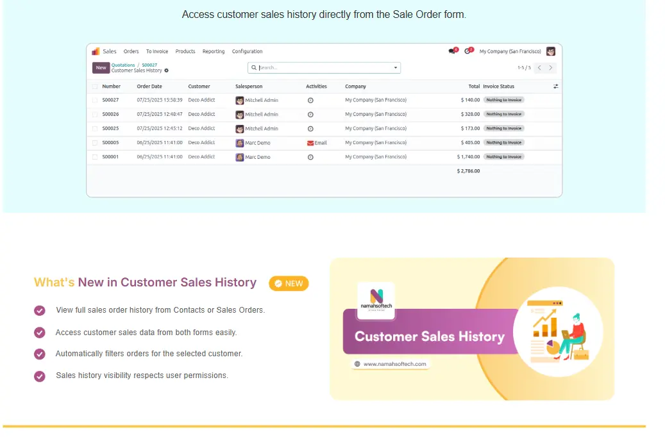Click the New button
Viewport: 665px width, 437px height.
point(101,67)
